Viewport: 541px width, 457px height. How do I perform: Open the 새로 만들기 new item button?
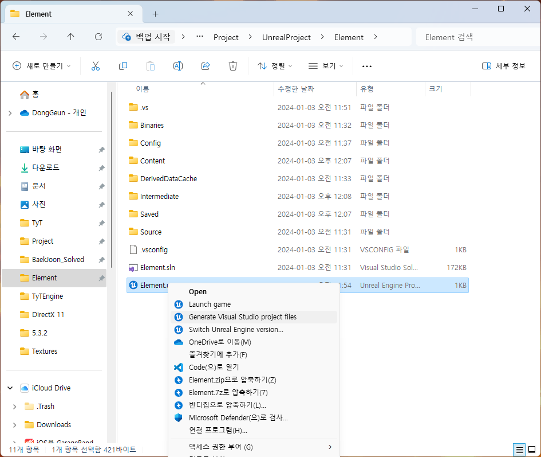pyautogui.click(x=42, y=66)
